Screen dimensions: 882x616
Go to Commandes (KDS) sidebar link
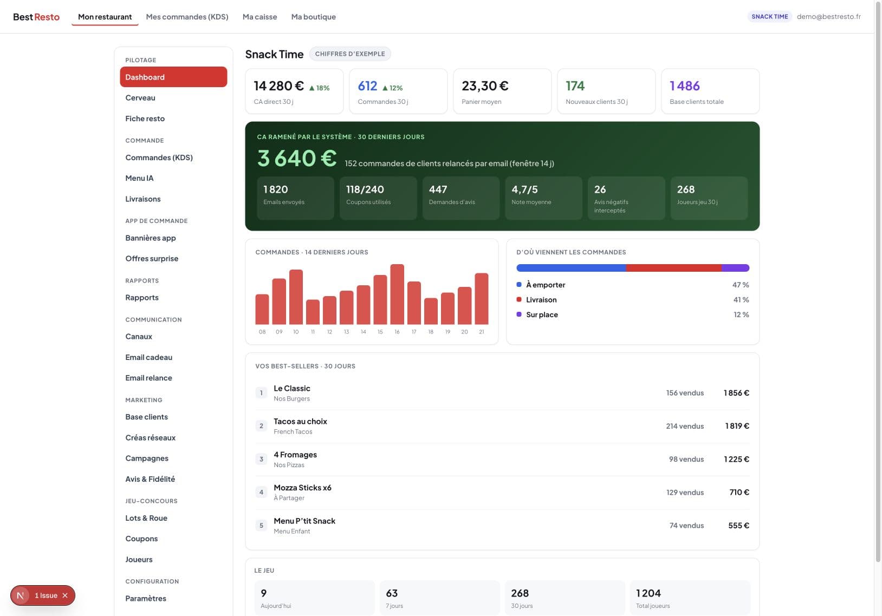point(173,158)
